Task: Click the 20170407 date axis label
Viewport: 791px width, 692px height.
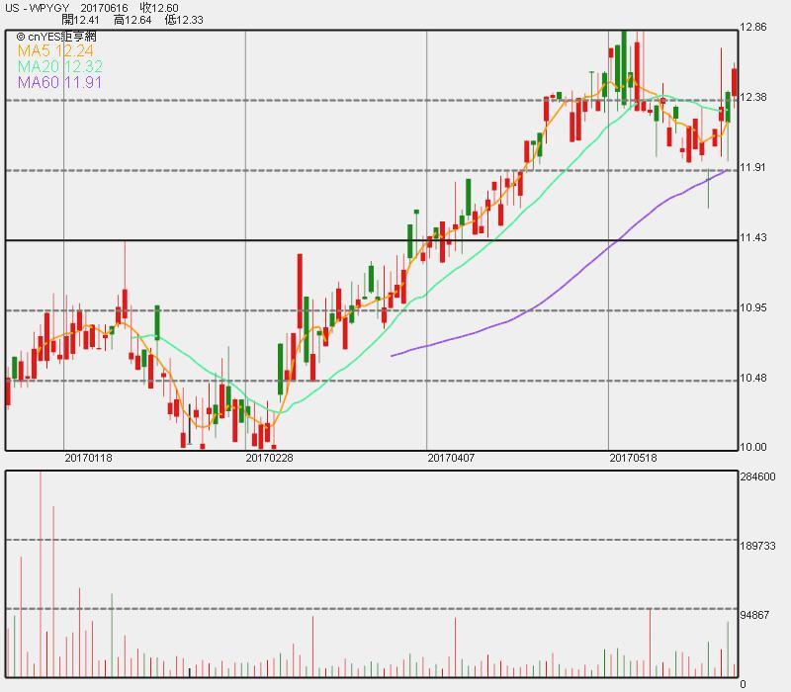Action: [x=451, y=458]
